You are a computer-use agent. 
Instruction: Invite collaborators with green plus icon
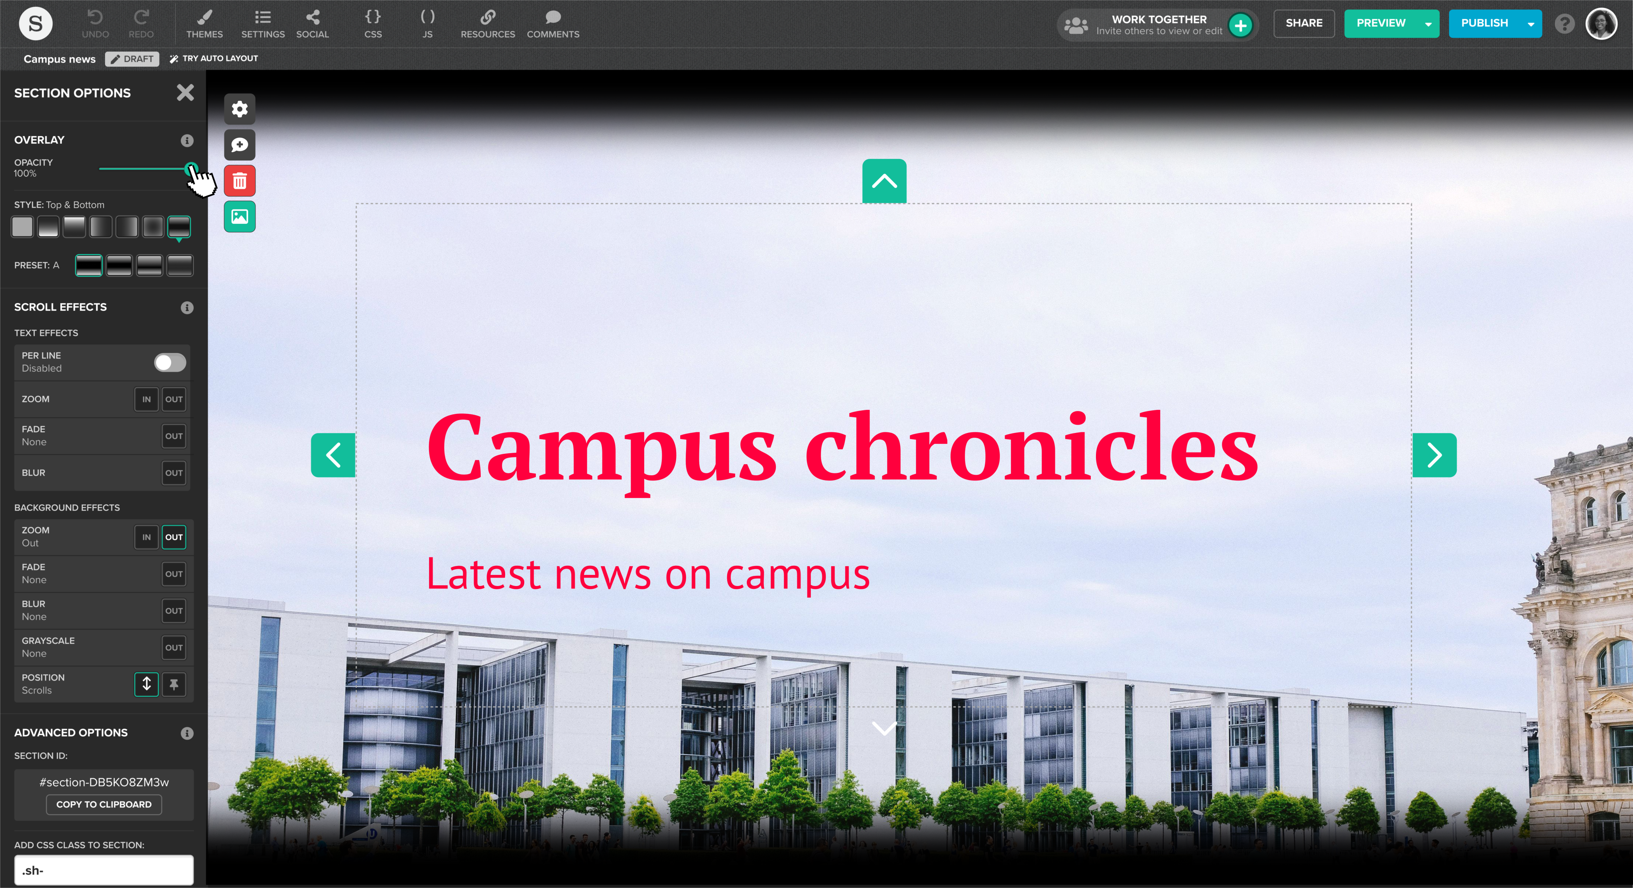tap(1240, 25)
